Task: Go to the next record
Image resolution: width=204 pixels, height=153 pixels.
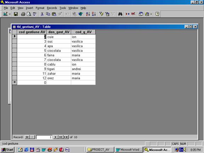Action: tap(56, 137)
